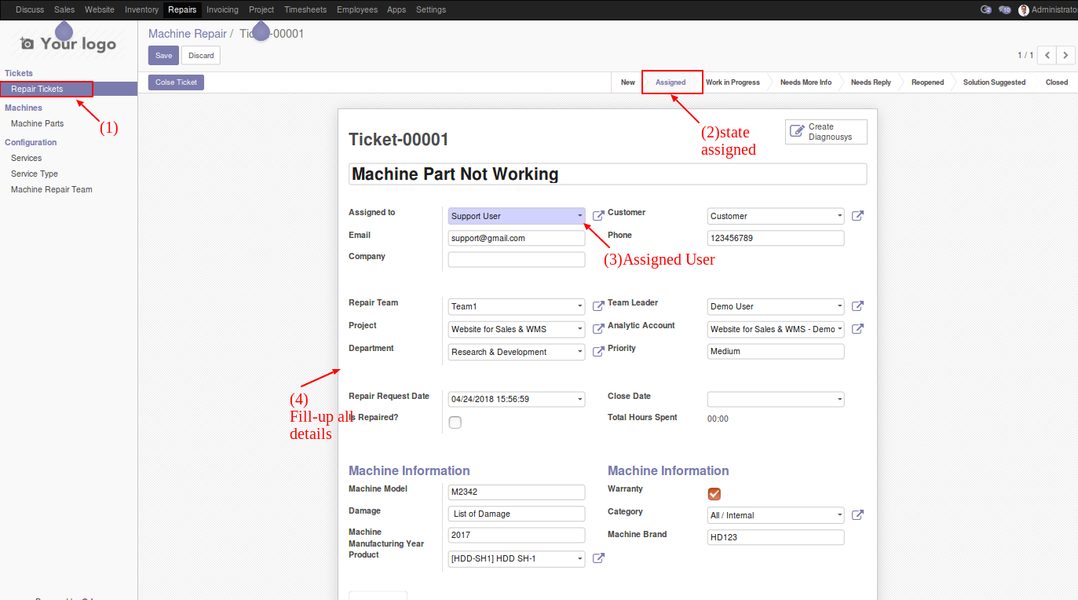
Task: Open Machine Repair Team in sidebar
Action: click(x=52, y=189)
